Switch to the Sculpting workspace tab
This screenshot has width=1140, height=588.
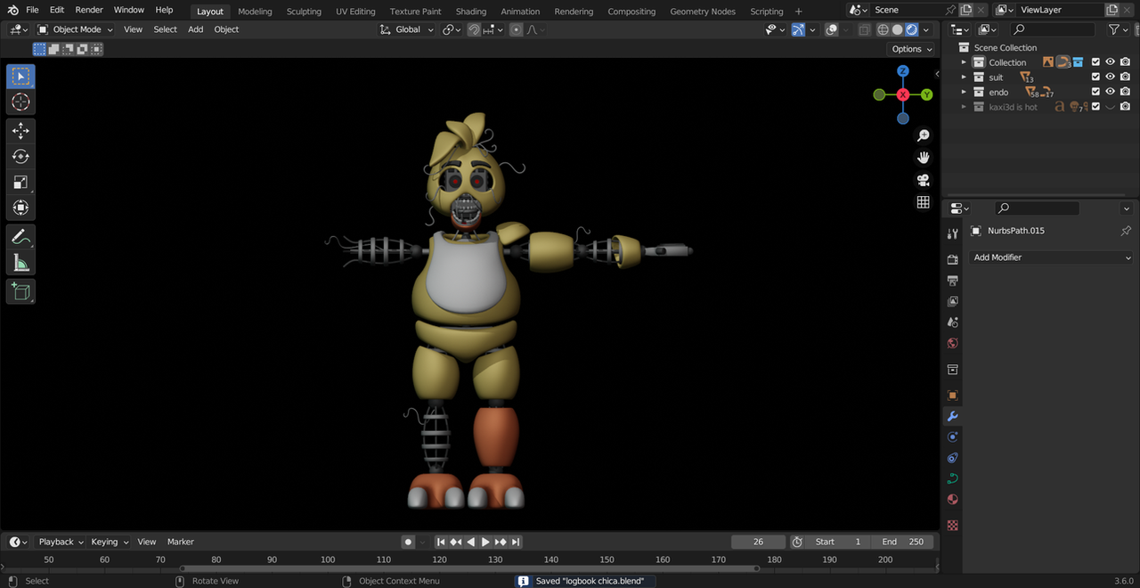[304, 12]
